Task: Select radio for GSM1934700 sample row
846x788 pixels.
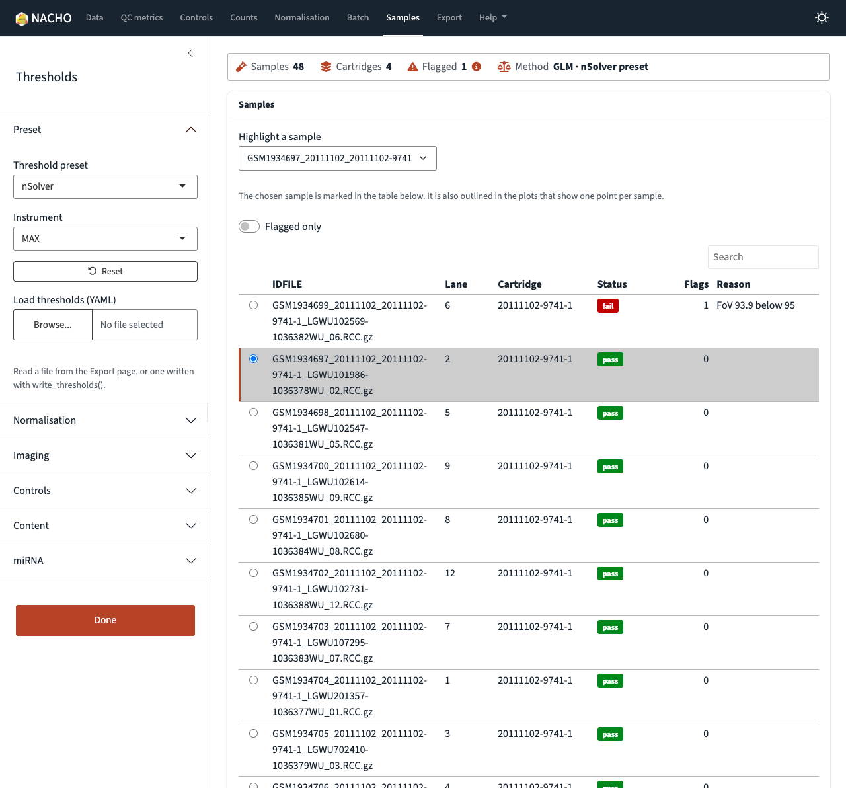Action: (x=253, y=466)
